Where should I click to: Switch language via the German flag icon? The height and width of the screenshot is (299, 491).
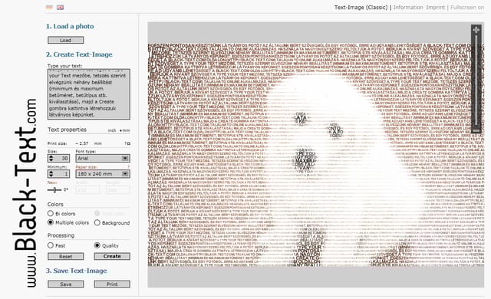pyautogui.click(x=49, y=7)
